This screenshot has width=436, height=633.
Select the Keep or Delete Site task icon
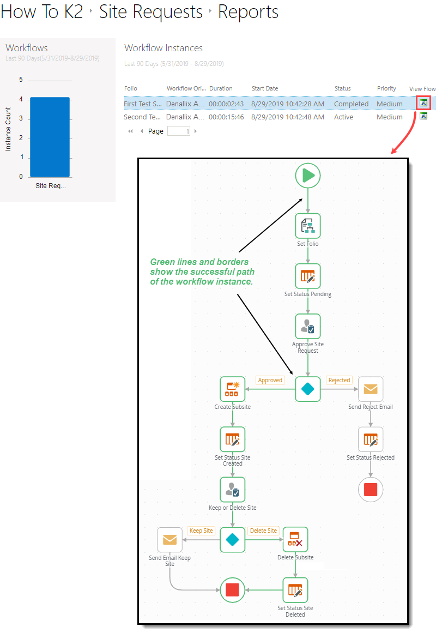(x=232, y=489)
